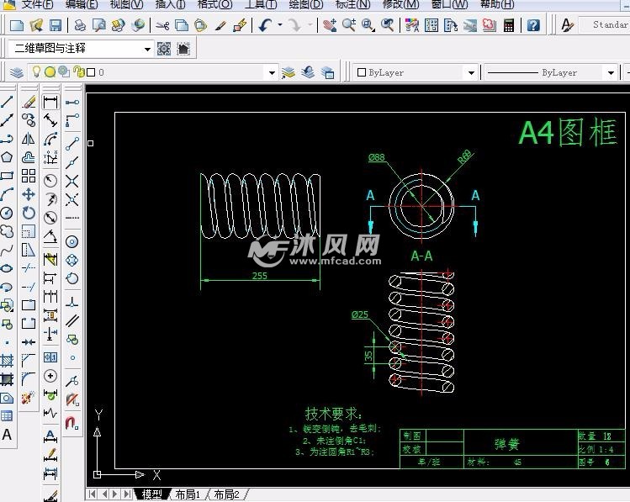Expand the ByLayer color dropdown
Screen dimensions: 630x502
coord(471,73)
